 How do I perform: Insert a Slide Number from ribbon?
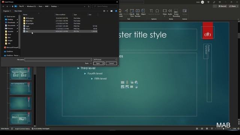coord(138,13)
